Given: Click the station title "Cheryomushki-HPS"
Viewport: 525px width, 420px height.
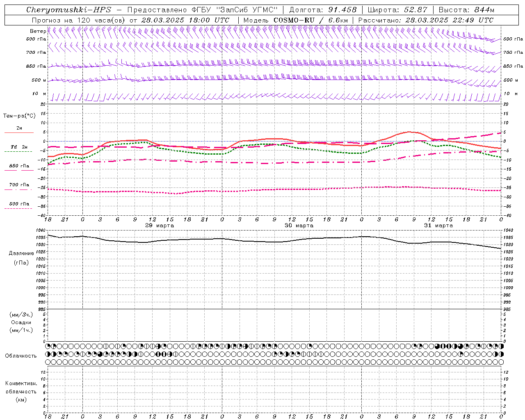Looking at the screenshot, I should coord(68,10).
